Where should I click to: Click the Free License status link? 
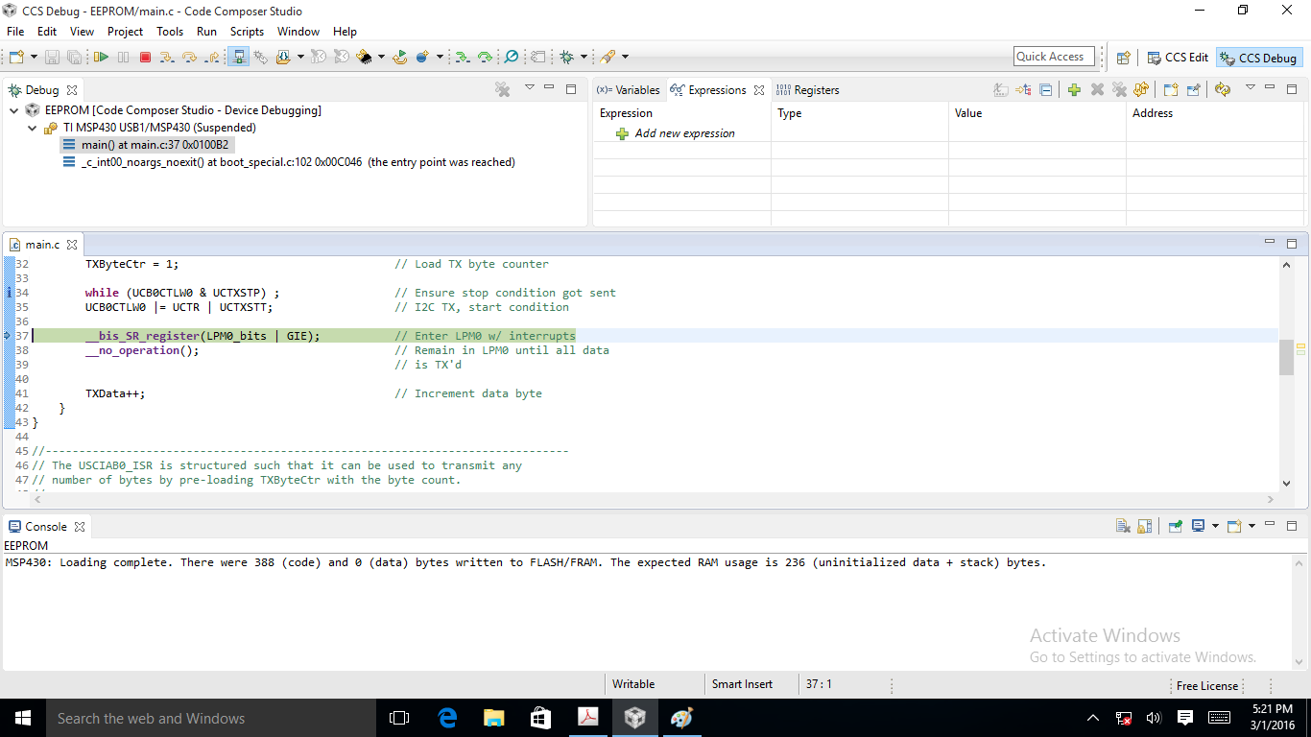point(1206,685)
